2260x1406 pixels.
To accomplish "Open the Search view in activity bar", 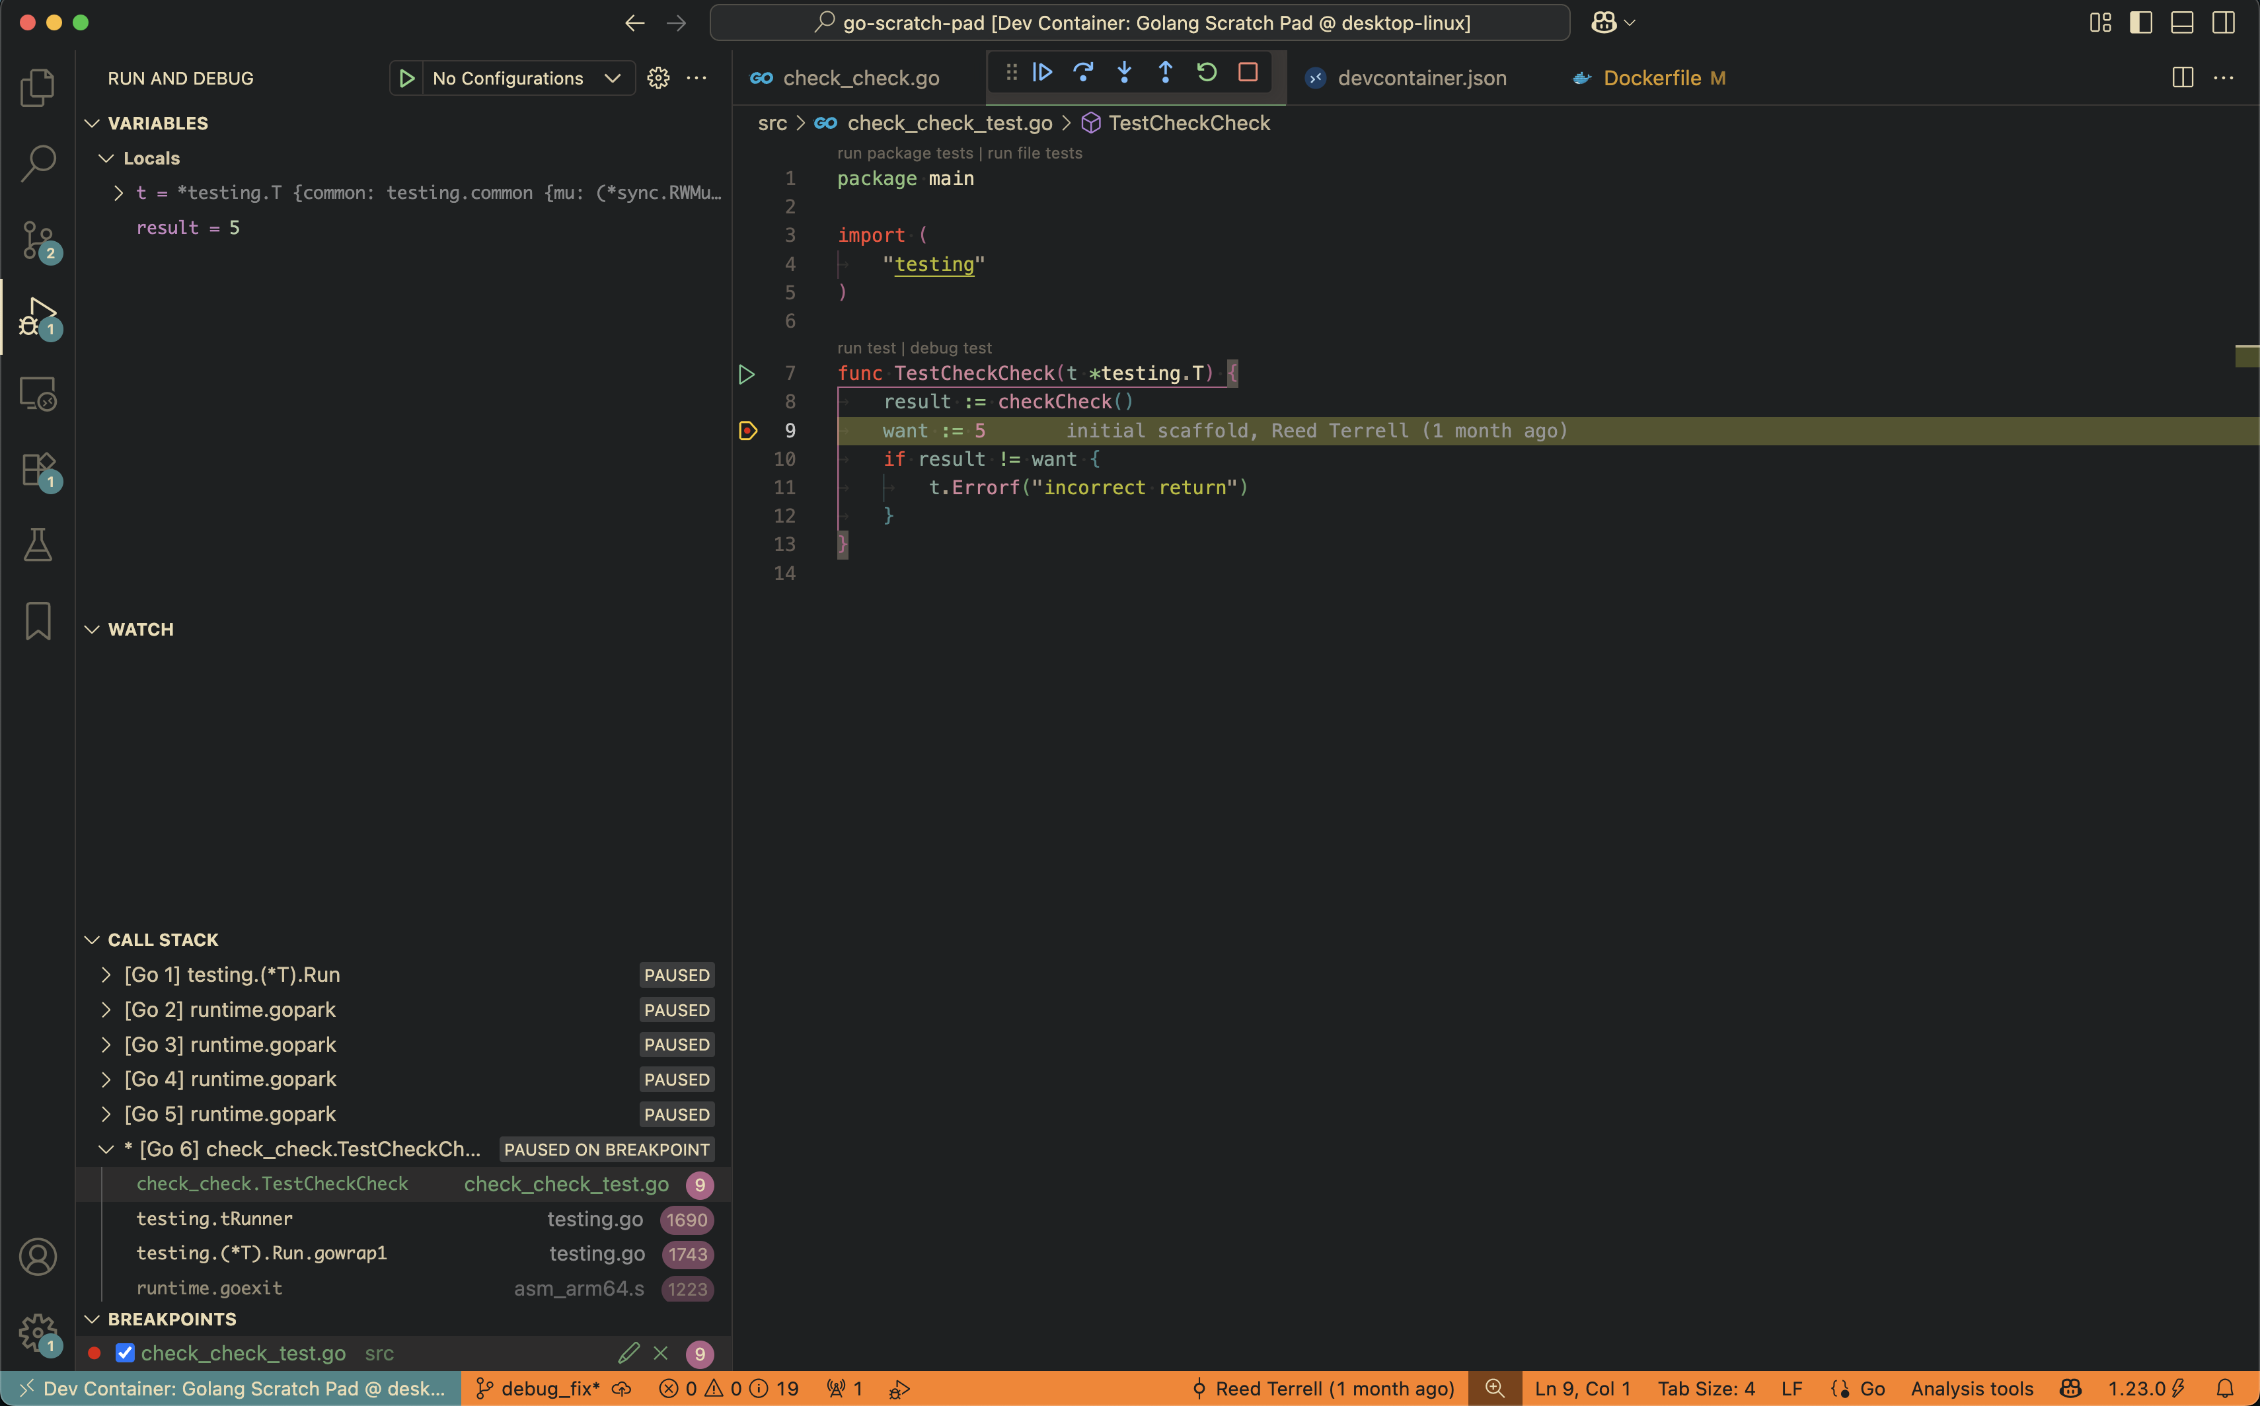I will click(x=37, y=163).
